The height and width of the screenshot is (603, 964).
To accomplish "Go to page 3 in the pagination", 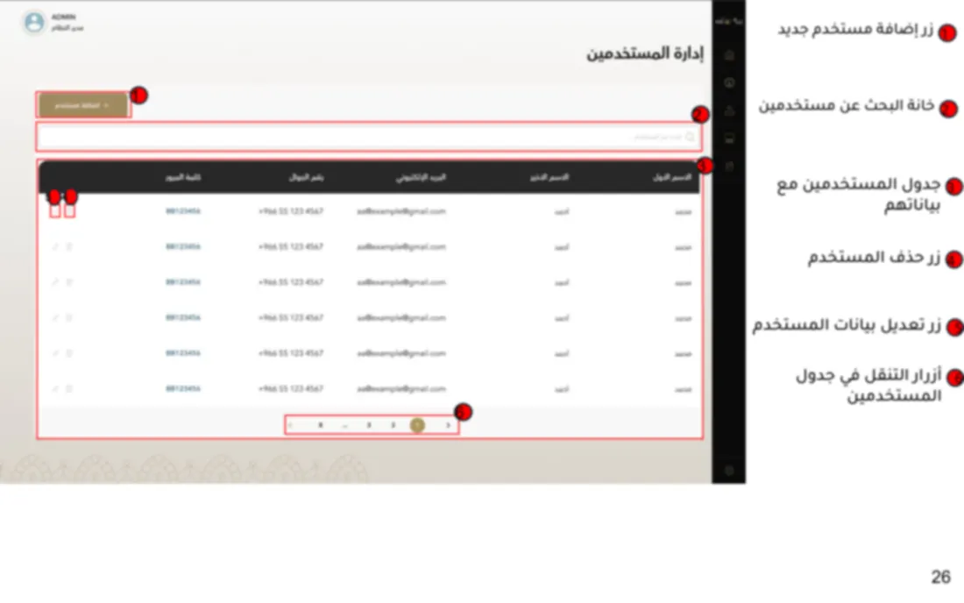I will coord(369,425).
